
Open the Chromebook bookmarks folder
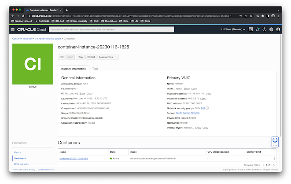click(109, 21)
